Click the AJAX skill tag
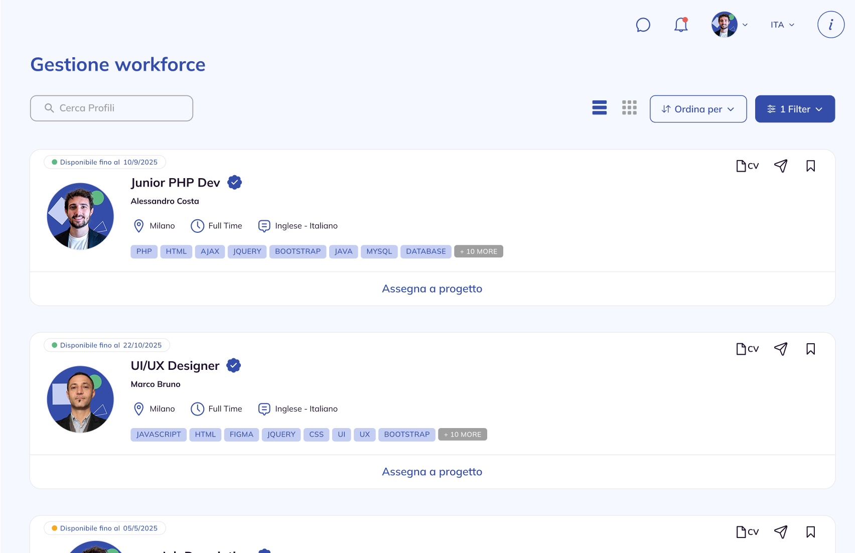 click(210, 251)
